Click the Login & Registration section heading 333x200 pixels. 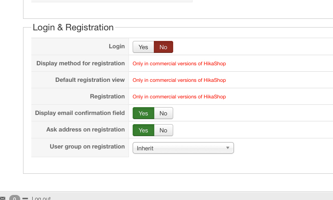tap(73, 28)
